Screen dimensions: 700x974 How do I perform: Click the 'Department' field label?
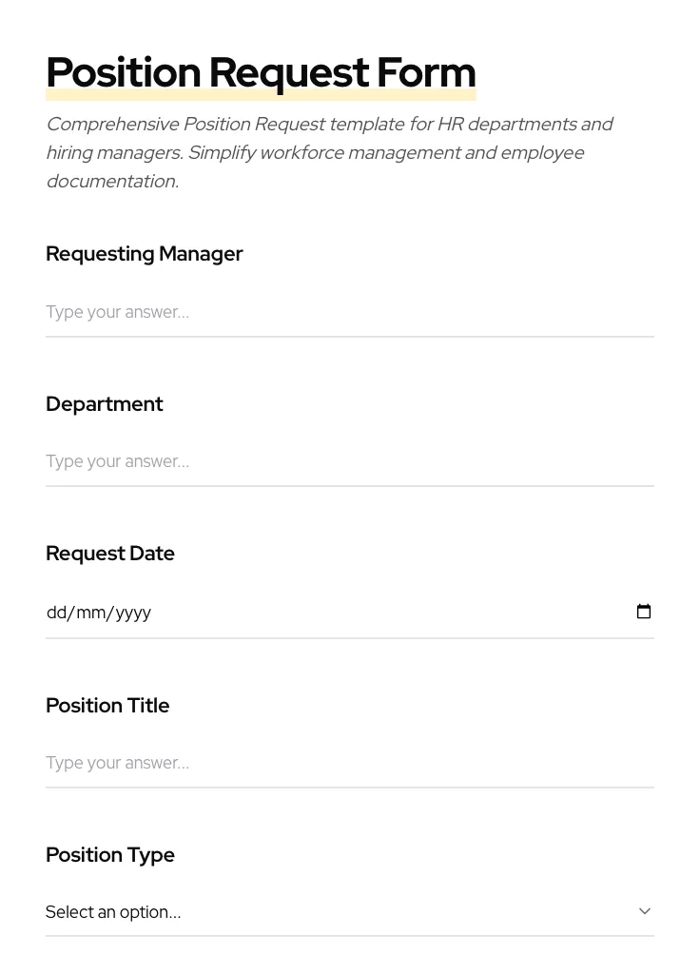(x=105, y=404)
